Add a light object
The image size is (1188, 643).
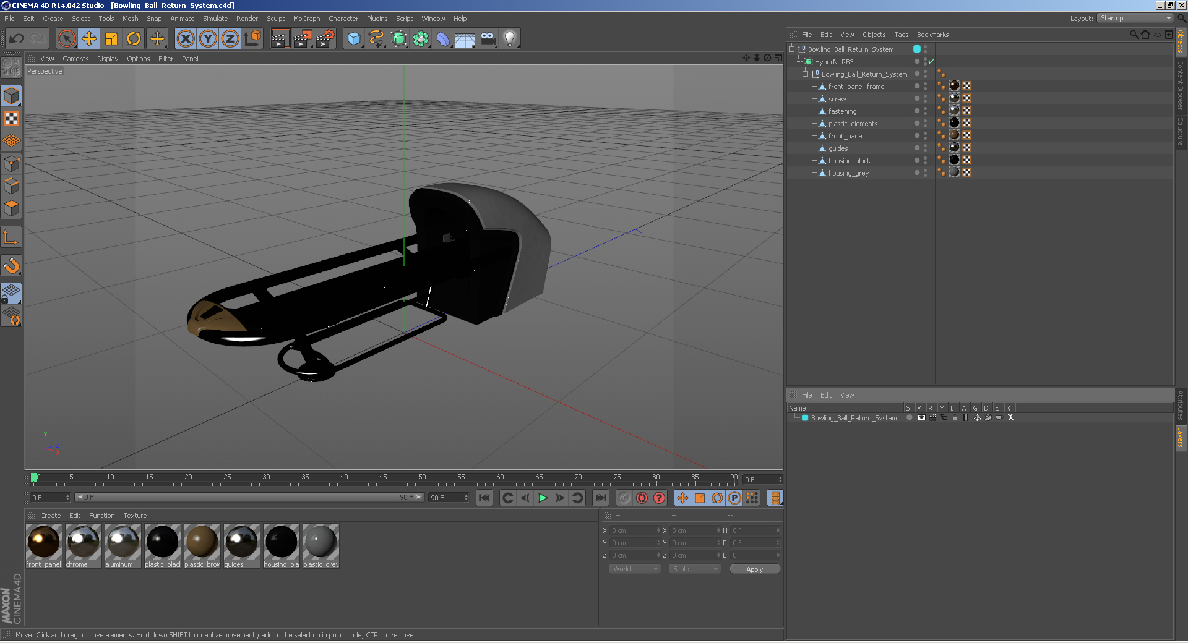pyautogui.click(x=510, y=38)
